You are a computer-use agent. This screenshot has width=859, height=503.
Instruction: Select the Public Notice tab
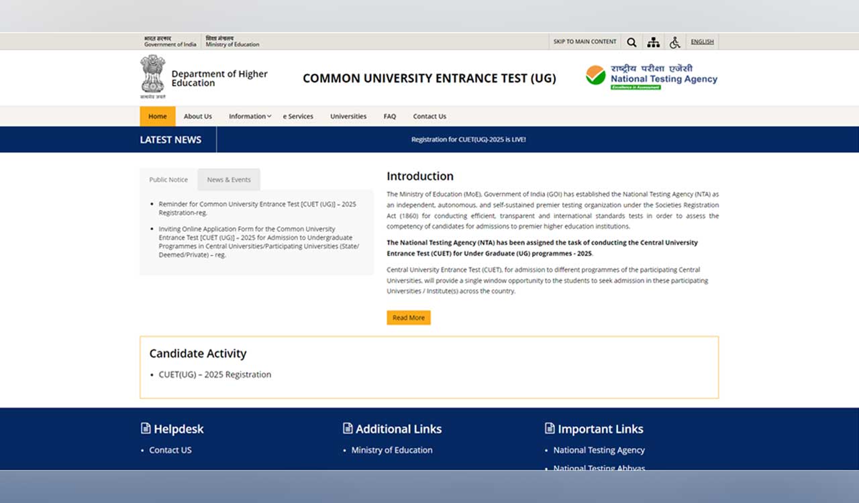point(167,179)
